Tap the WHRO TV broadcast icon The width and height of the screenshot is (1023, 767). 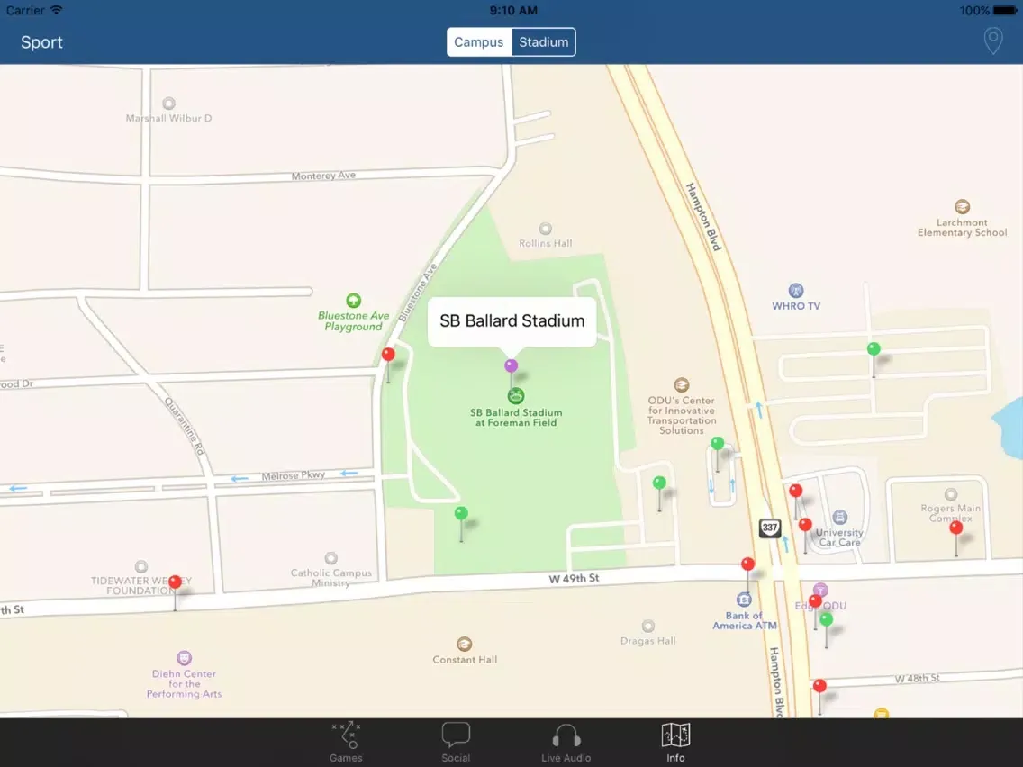coord(796,290)
